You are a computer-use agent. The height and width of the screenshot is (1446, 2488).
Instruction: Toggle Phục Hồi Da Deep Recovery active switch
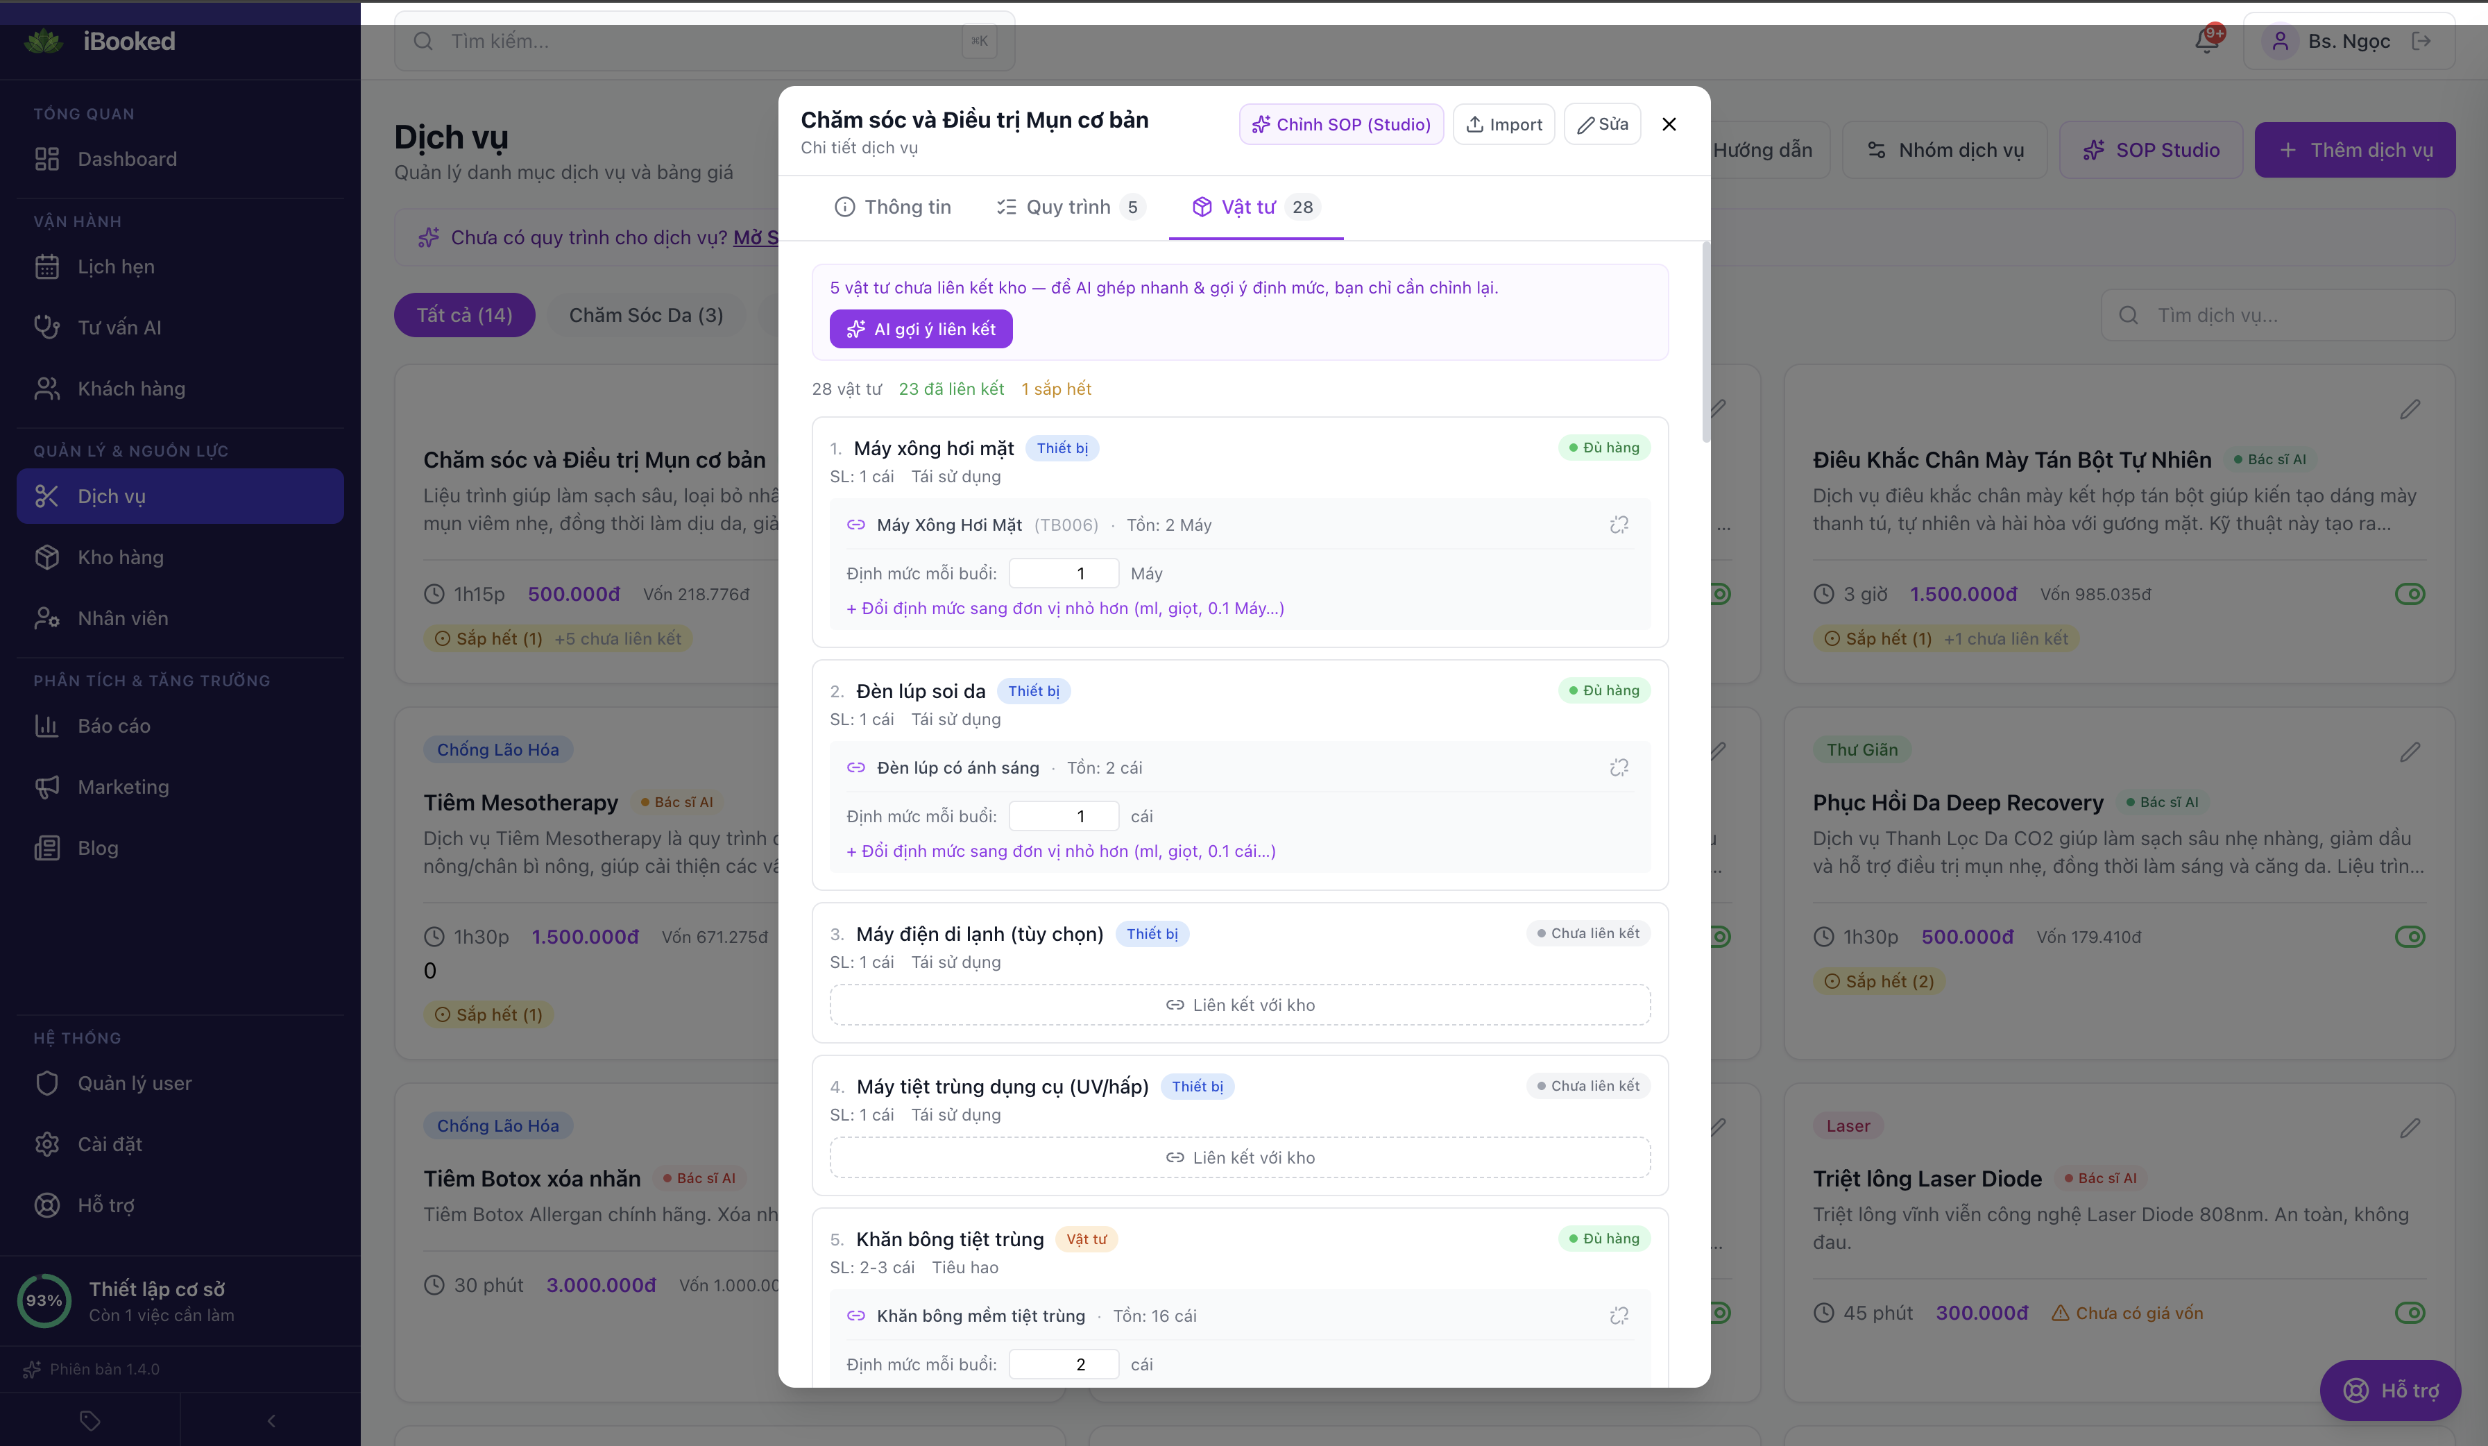(x=2410, y=936)
